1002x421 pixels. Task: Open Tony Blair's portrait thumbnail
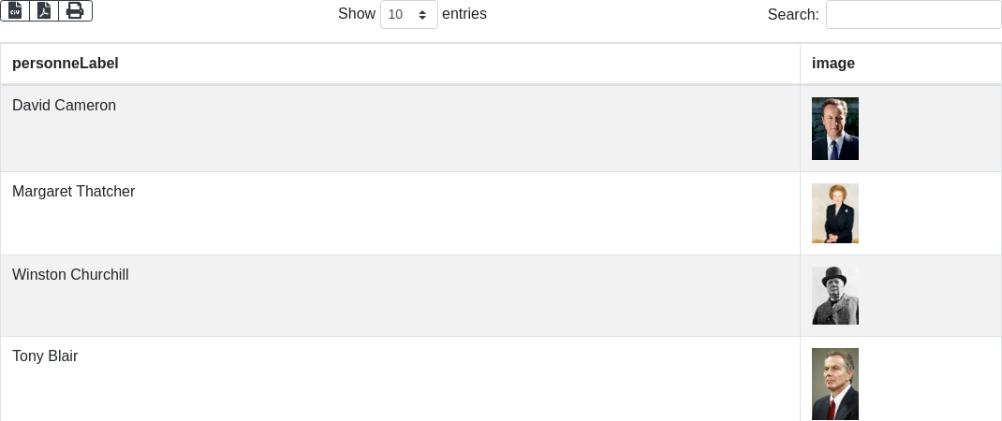click(x=835, y=384)
